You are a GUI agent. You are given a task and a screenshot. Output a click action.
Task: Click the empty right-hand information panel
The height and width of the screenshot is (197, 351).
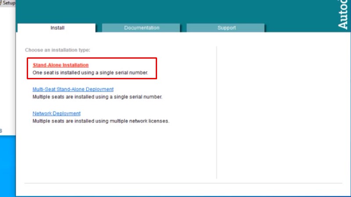pyautogui.click(x=281, y=109)
